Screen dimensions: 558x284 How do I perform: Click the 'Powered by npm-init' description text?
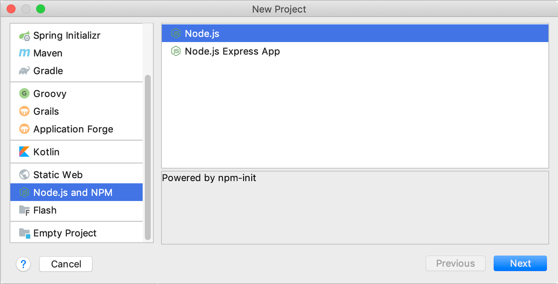(209, 178)
